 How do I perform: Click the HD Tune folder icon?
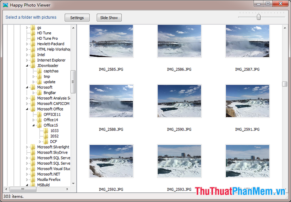point(33,33)
